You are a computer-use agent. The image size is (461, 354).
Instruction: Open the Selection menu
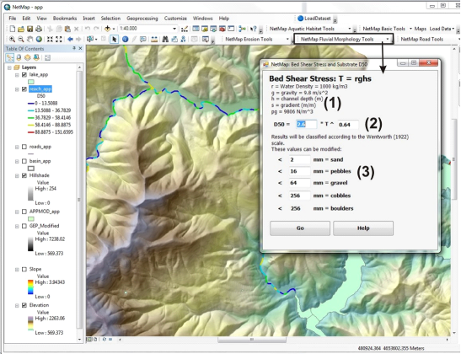click(x=110, y=19)
